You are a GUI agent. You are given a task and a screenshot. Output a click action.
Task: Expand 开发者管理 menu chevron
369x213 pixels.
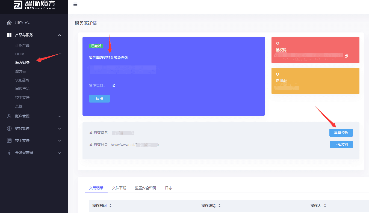tap(60, 153)
